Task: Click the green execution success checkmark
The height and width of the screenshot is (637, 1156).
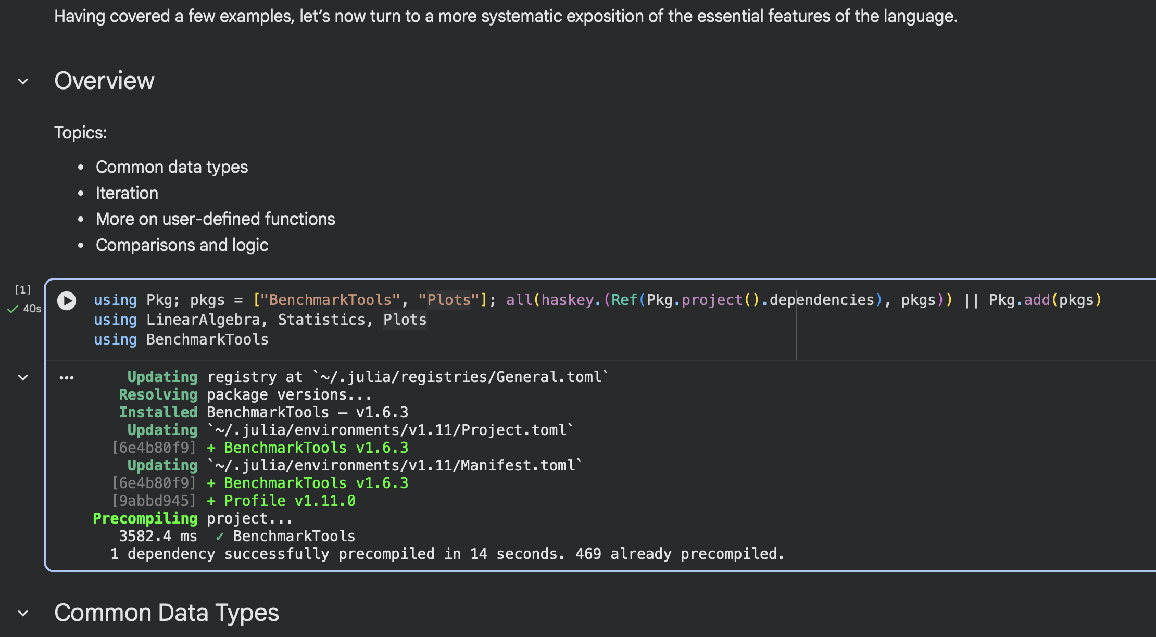Action: point(12,309)
